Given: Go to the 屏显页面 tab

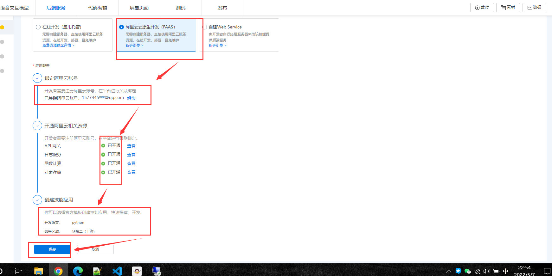Looking at the screenshot, I should 139,8.
